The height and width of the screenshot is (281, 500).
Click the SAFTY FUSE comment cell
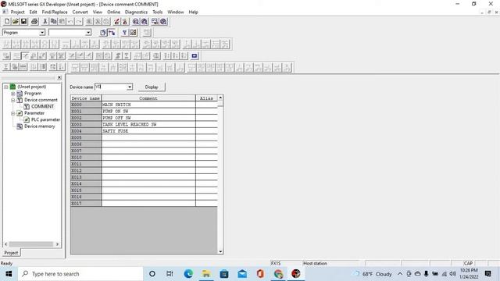[148, 131]
